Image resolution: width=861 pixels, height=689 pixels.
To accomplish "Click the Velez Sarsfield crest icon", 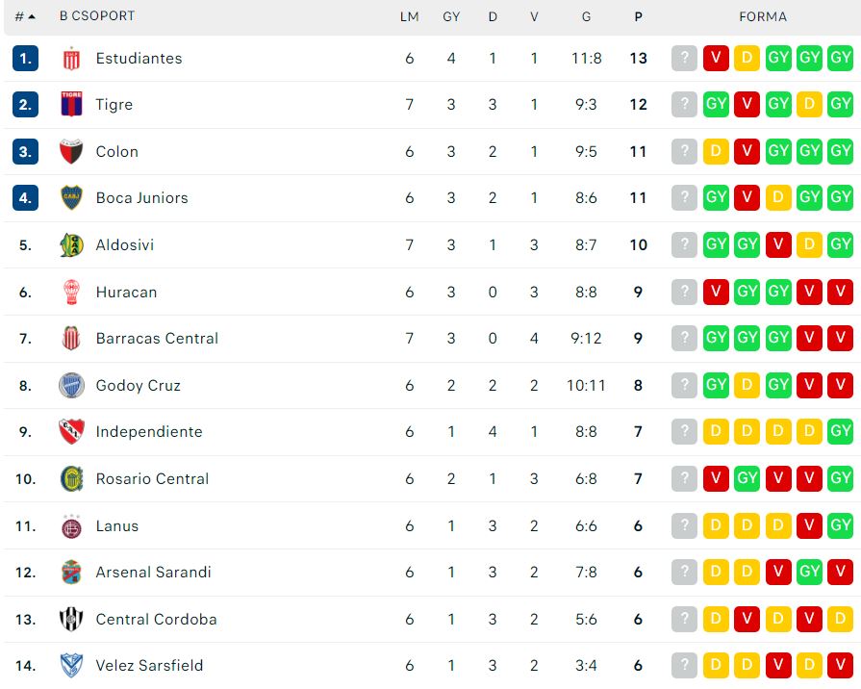I will point(71,665).
